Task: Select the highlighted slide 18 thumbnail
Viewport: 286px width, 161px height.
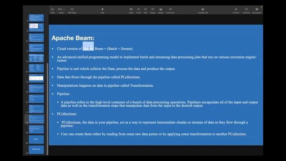Action: (36, 119)
